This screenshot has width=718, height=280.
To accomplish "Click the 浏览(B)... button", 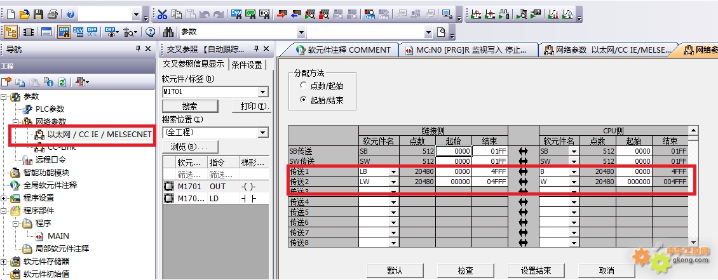I will pyautogui.click(x=190, y=147).
